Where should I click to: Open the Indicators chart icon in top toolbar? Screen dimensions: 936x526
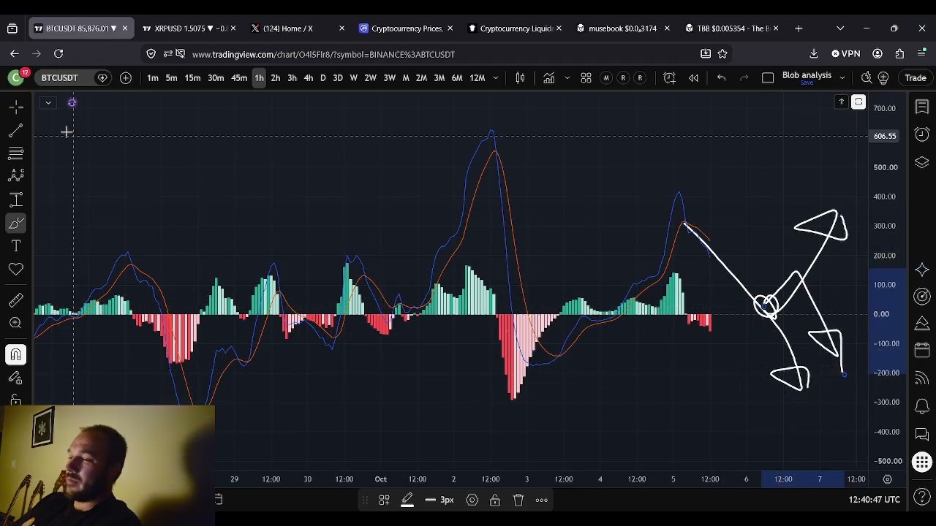coord(548,78)
